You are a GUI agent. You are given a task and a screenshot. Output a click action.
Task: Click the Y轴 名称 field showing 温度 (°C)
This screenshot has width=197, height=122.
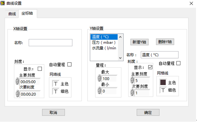(x=160, y=55)
